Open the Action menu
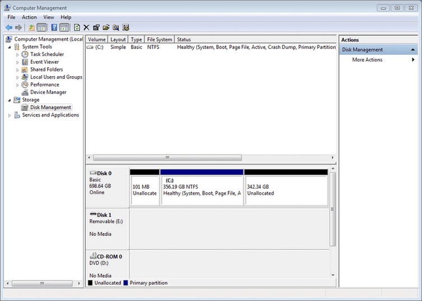This screenshot has height=301, width=422. [29, 17]
